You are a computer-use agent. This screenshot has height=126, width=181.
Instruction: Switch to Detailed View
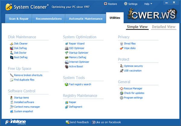163,27
